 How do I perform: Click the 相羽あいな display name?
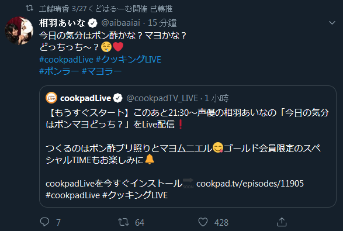pos(63,23)
